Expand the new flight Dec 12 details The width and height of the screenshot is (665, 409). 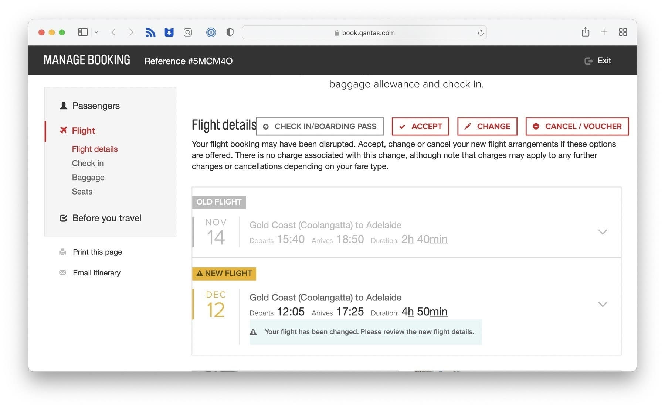click(x=603, y=304)
